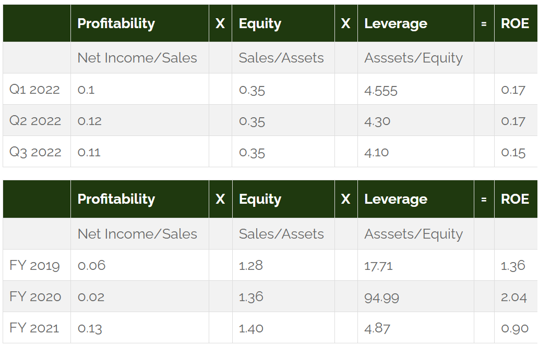539x347 pixels.
Task: Select the Q3 2022 row label
Action: (35, 152)
